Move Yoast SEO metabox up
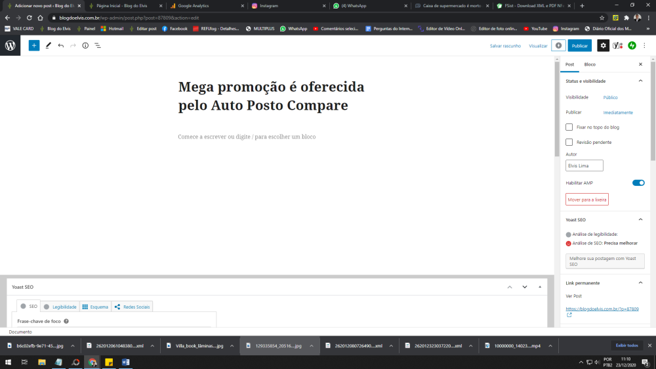The image size is (656, 369). click(x=510, y=288)
